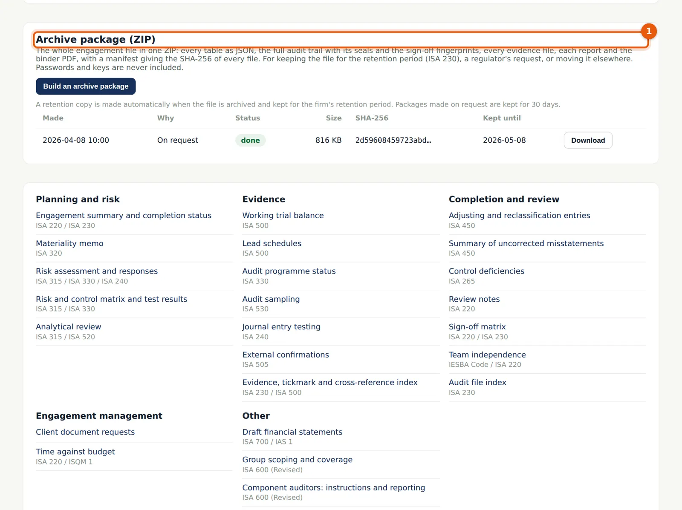Click the Build an archive package button
Screen dimensions: 682x510
pyautogui.click(x=86, y=86)
